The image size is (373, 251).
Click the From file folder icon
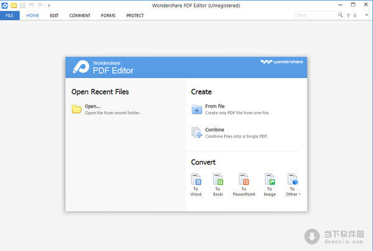(x=197, y=109)
